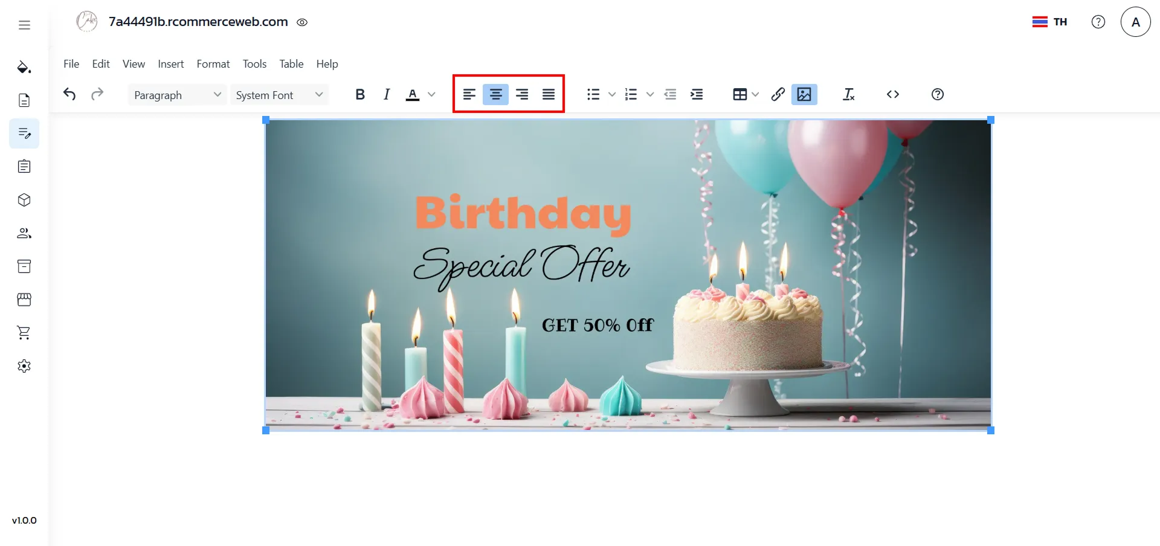Viewport: 1160px width, 546px height.
Task: Open the customers people sidebar icon
Action: click(24, 233)
